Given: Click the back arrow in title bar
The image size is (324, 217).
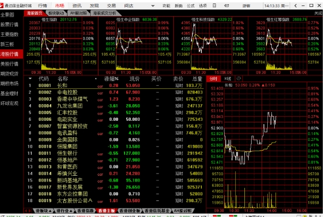Looking at the screenshot, I should pyautogui.click(x=296, y=6).
